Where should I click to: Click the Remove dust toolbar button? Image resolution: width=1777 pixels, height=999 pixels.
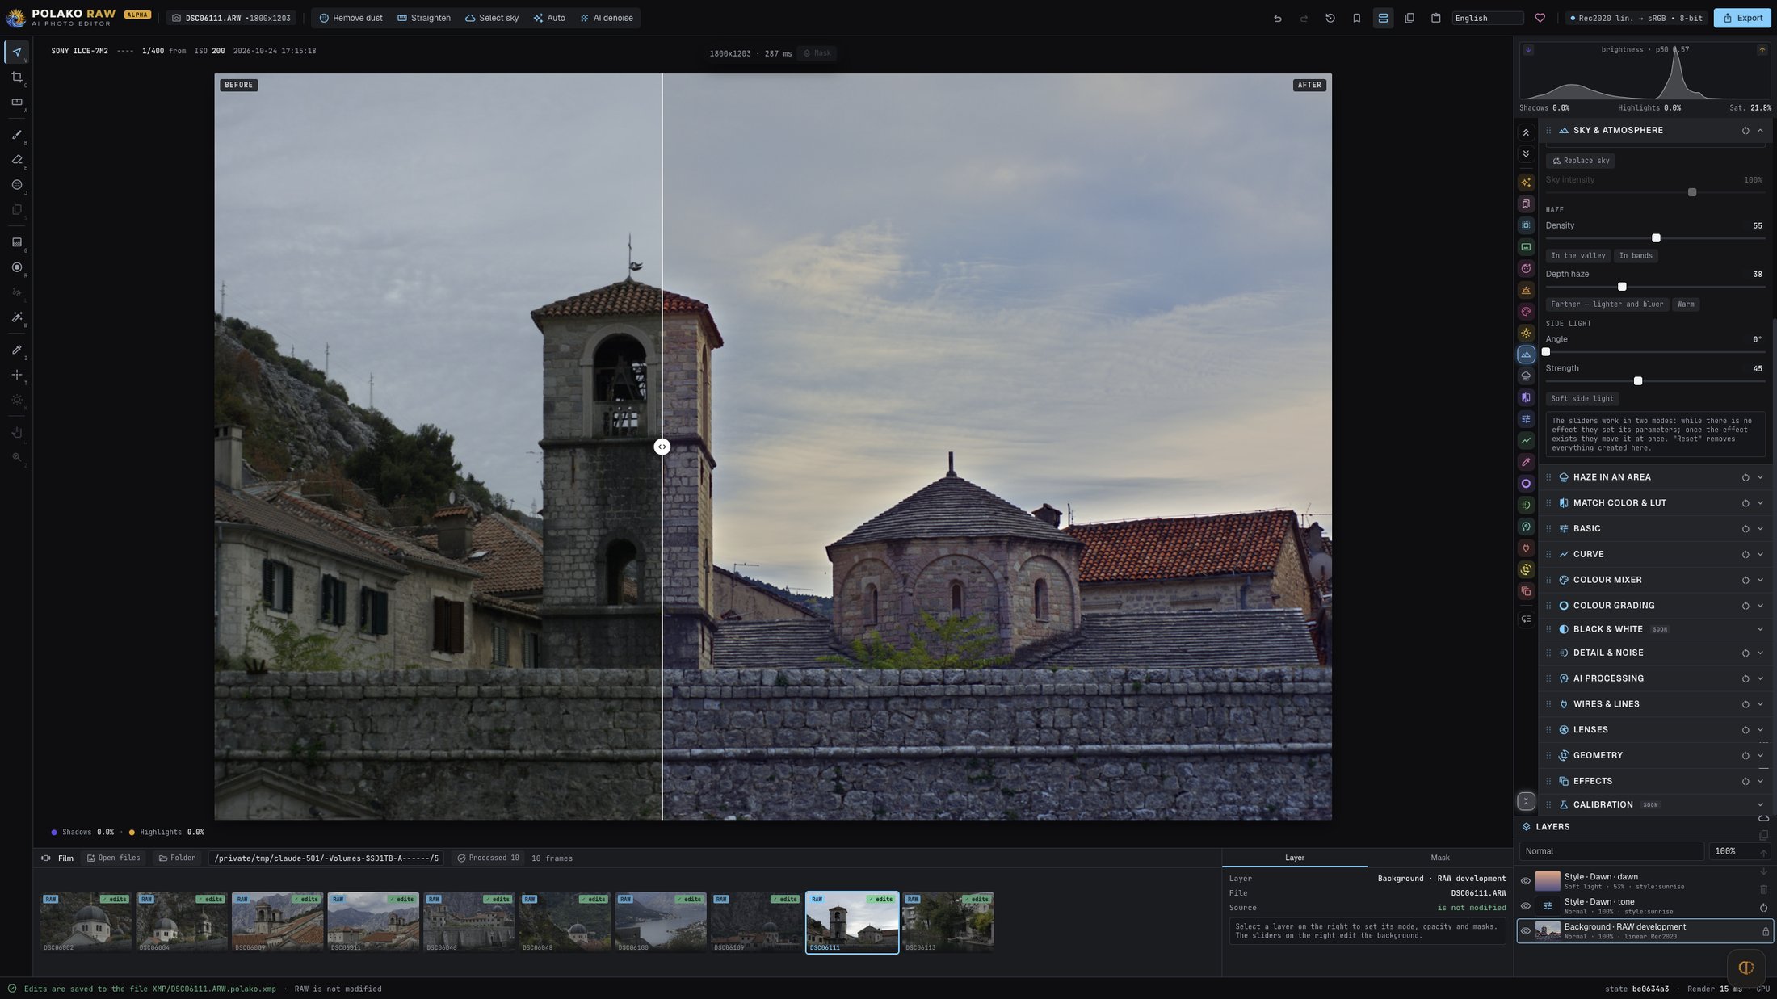pyautogui.click(x=351, y=18)
